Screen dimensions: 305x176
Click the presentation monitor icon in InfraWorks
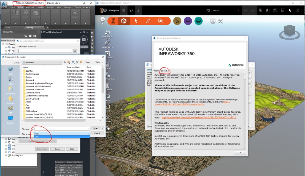[x=213, y=21]
